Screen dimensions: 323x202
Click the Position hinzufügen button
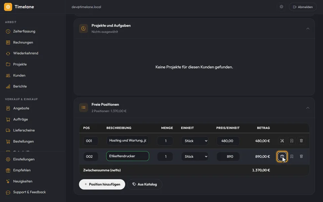point(102,184)
